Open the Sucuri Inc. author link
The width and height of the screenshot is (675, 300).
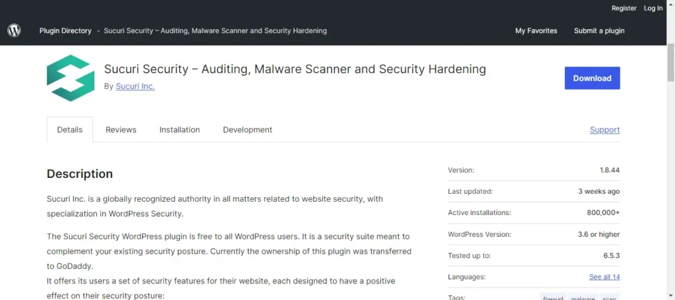pos(135,86)
